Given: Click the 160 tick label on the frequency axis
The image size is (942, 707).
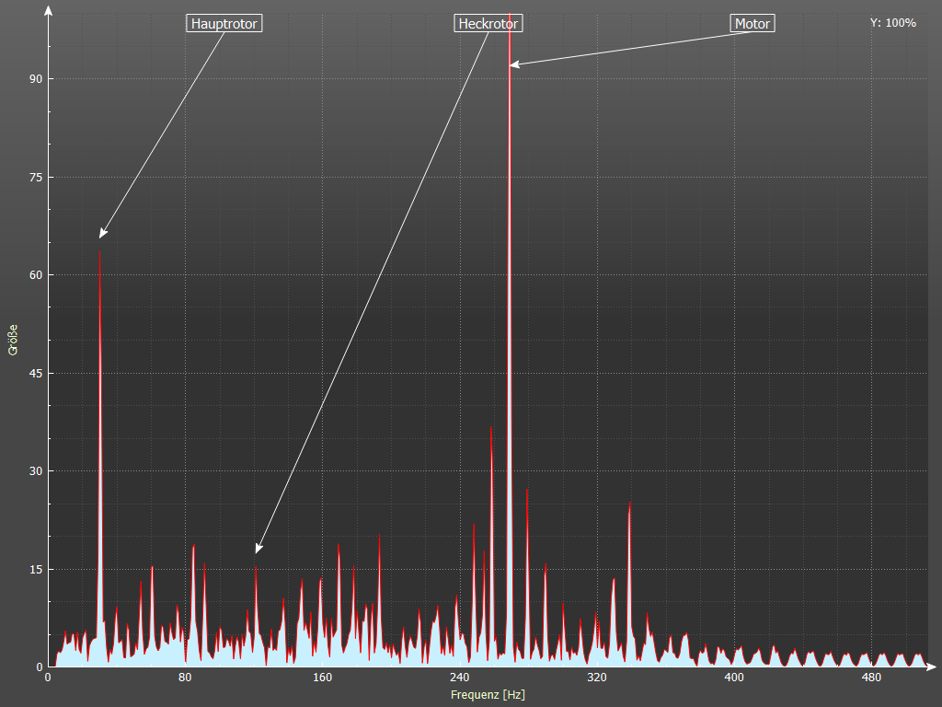Looking at the screenshot, I should [x=322, y=678].
